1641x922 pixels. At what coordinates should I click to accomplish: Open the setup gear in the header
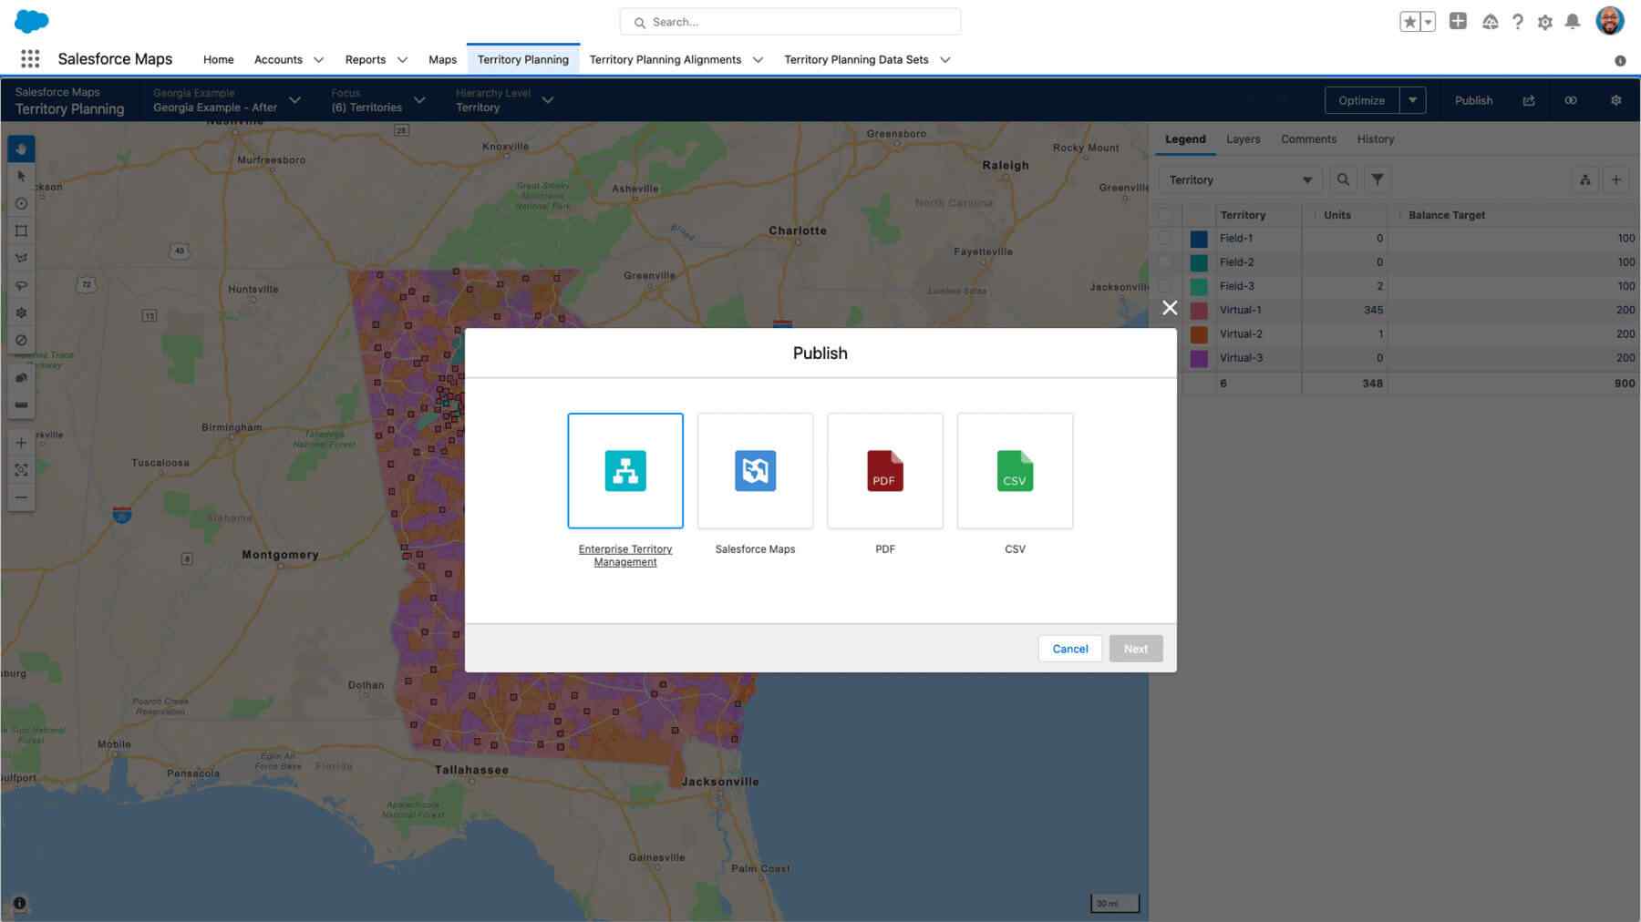(1545, 22)
